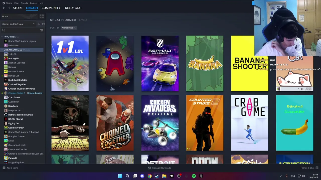Screen dimensions: 321x180
Task: Open the Alphabetical sort dropdown
Action: [69, 28]
